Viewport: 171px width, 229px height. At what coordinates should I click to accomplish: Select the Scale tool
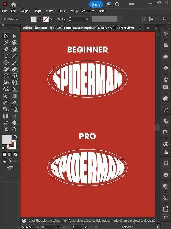(x=14, y=76)
